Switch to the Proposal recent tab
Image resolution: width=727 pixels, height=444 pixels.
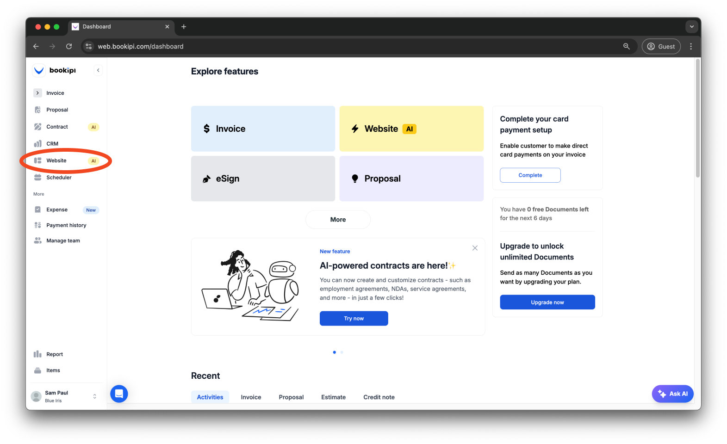291,397
